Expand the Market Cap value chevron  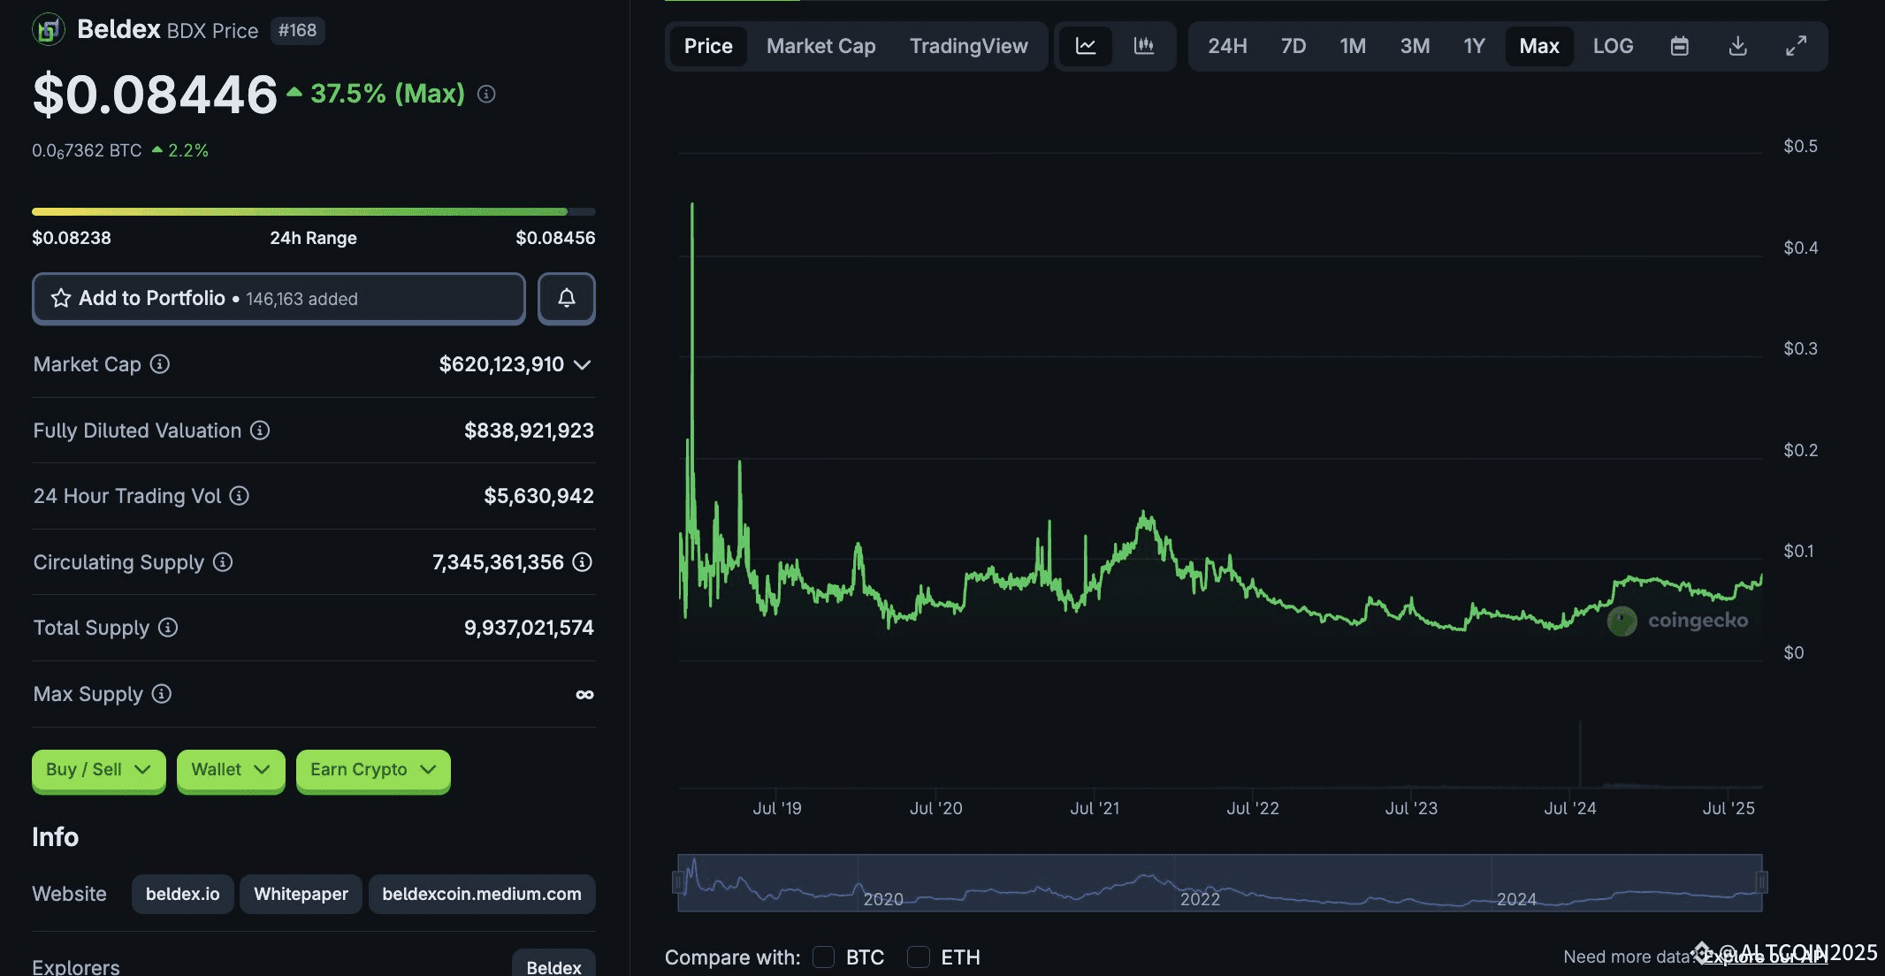(582, 364)
